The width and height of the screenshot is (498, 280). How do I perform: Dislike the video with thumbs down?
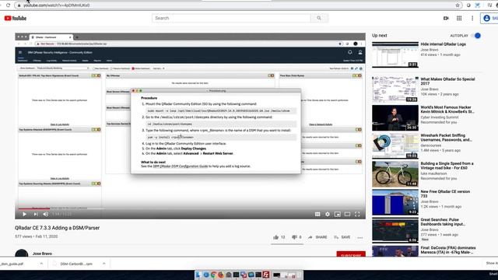(294, 237)
